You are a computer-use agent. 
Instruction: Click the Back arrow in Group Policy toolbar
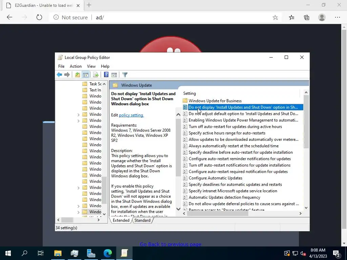[x=59, y=75]
